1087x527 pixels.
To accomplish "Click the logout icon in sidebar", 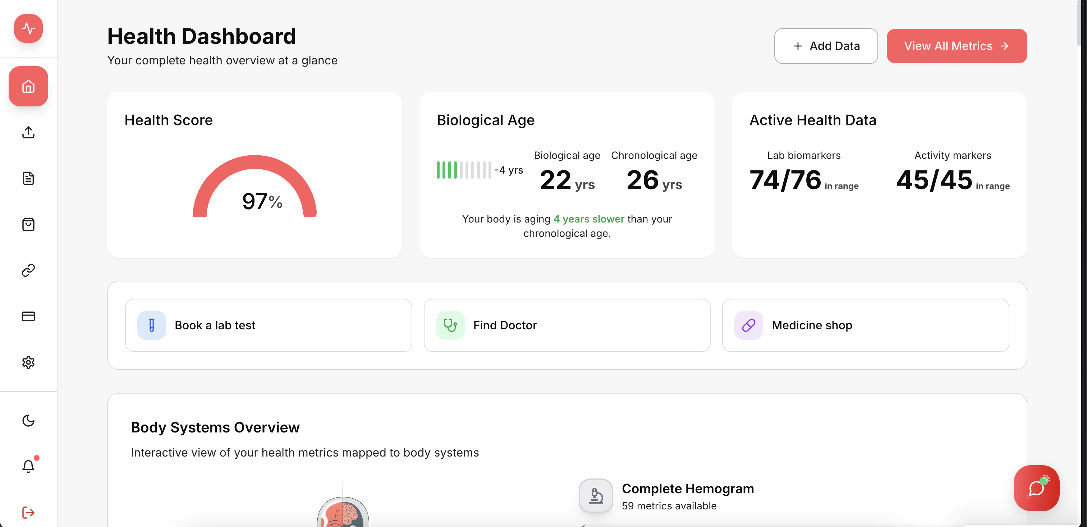I will (28, 512).
